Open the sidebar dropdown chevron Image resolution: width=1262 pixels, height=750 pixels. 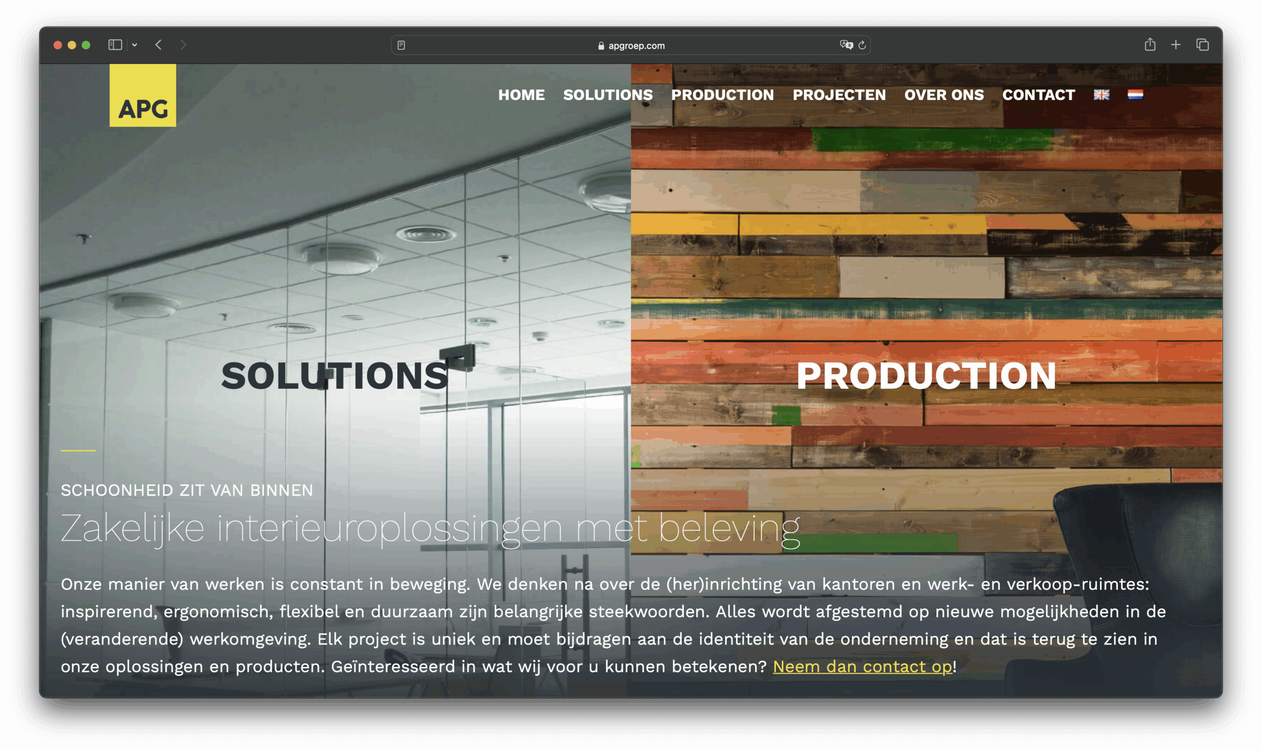click(135, 45)
